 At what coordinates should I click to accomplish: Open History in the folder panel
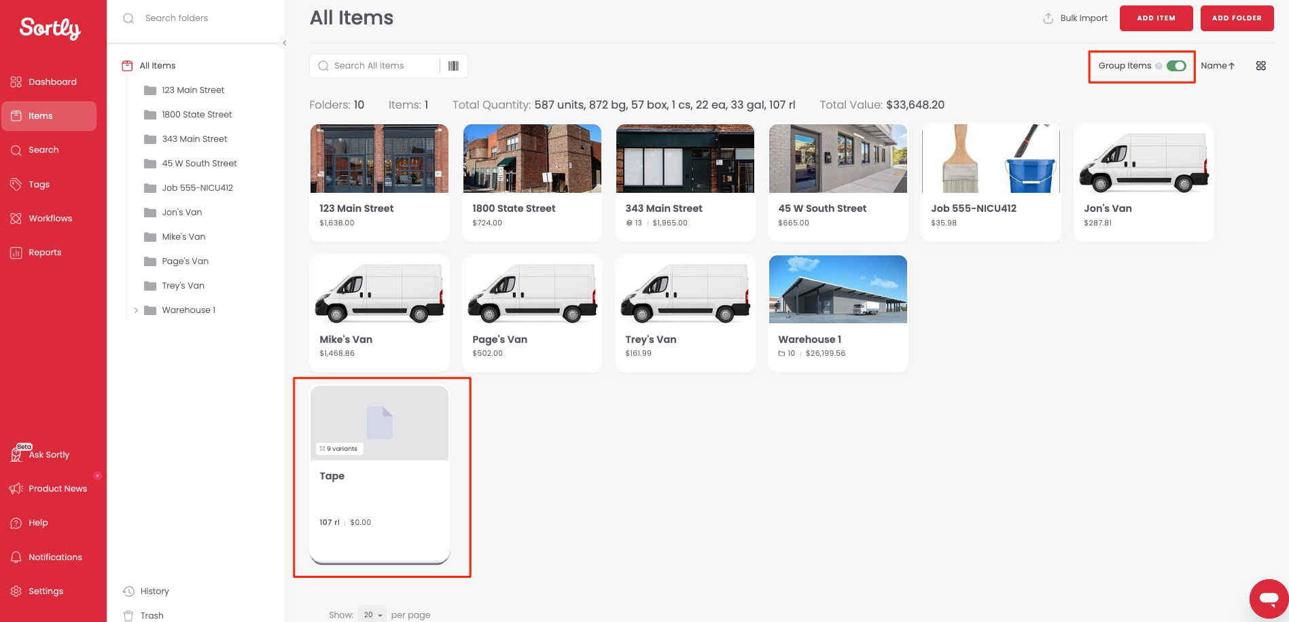[x=154, y=591]
